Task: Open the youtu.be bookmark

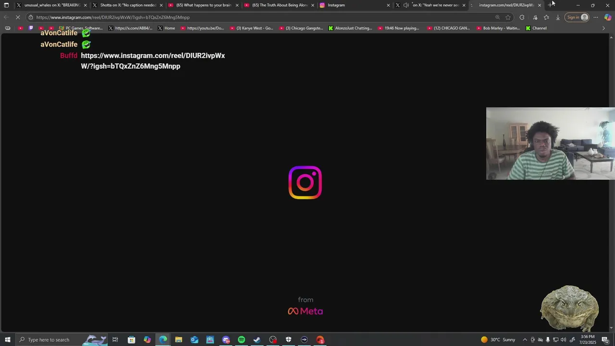Action: (x=202, y=28)
